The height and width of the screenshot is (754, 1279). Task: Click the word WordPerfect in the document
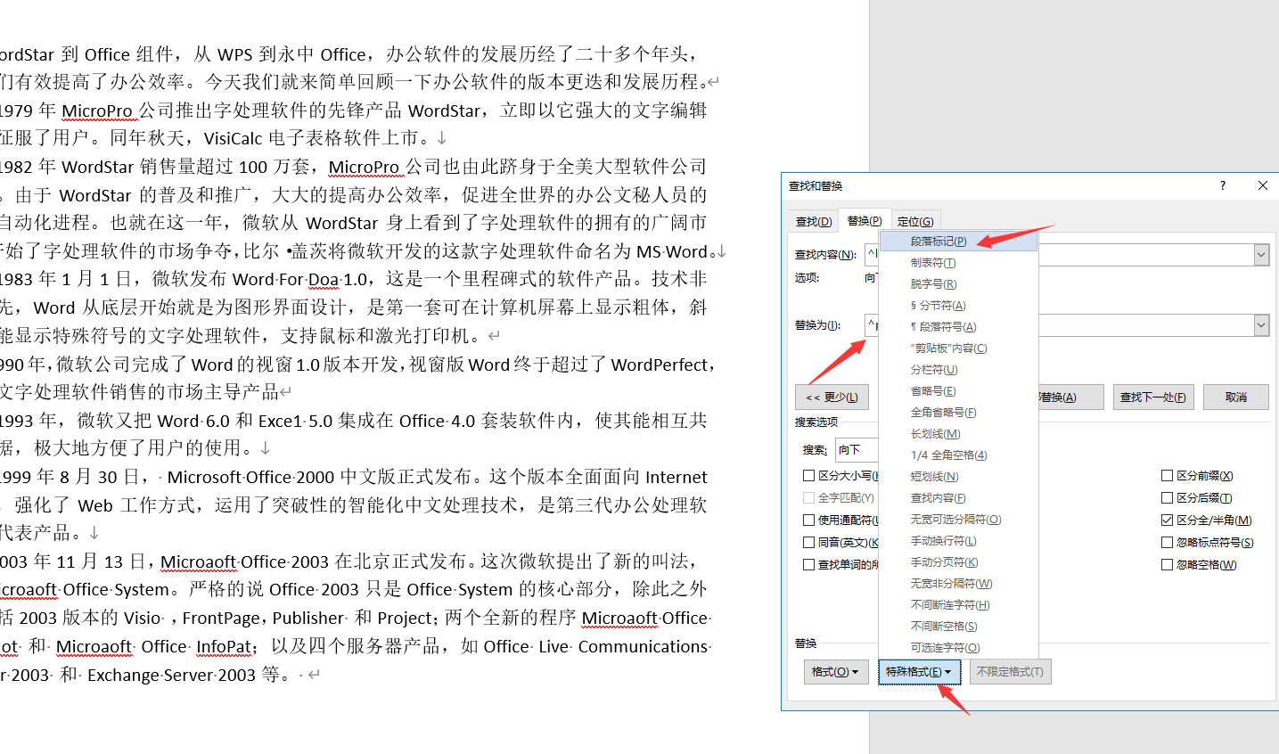[660, 365]
